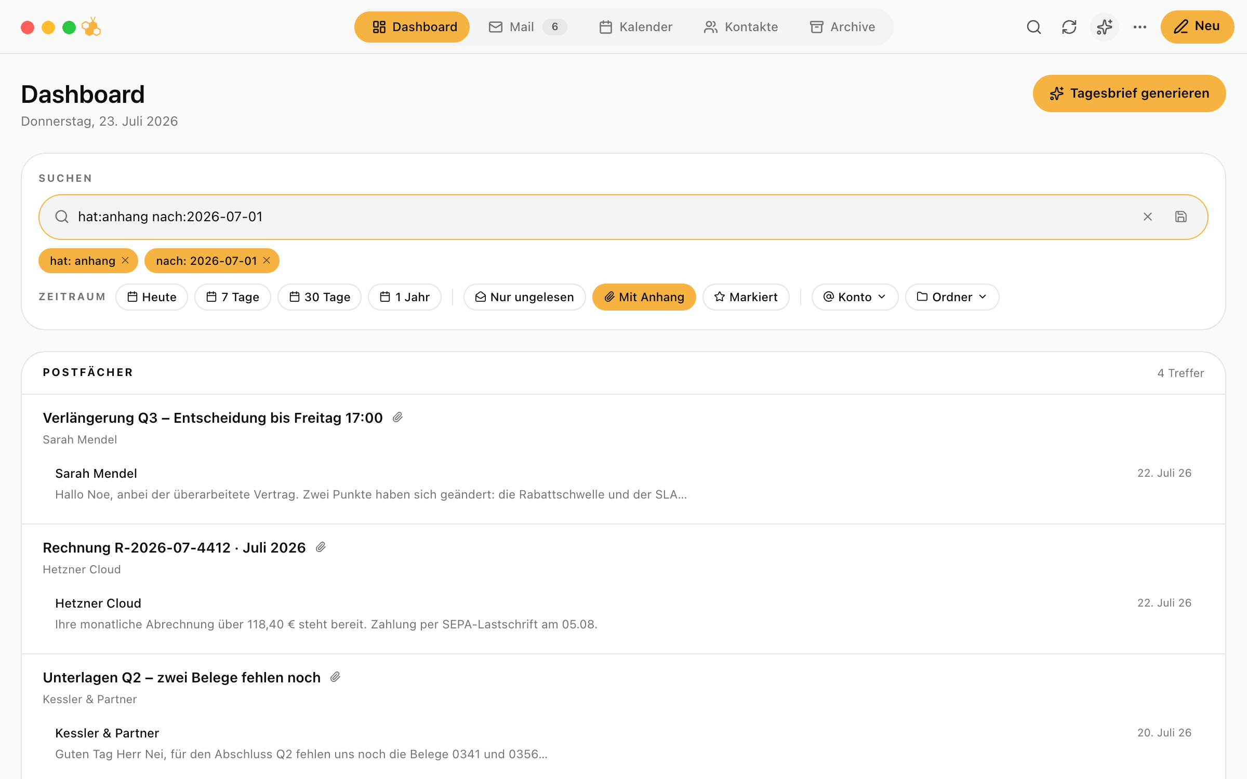Screen dimensions: 1247x779
Task: Click '4 Treffer' result count
Action: pyautogui.click(x=1180, y=373)
